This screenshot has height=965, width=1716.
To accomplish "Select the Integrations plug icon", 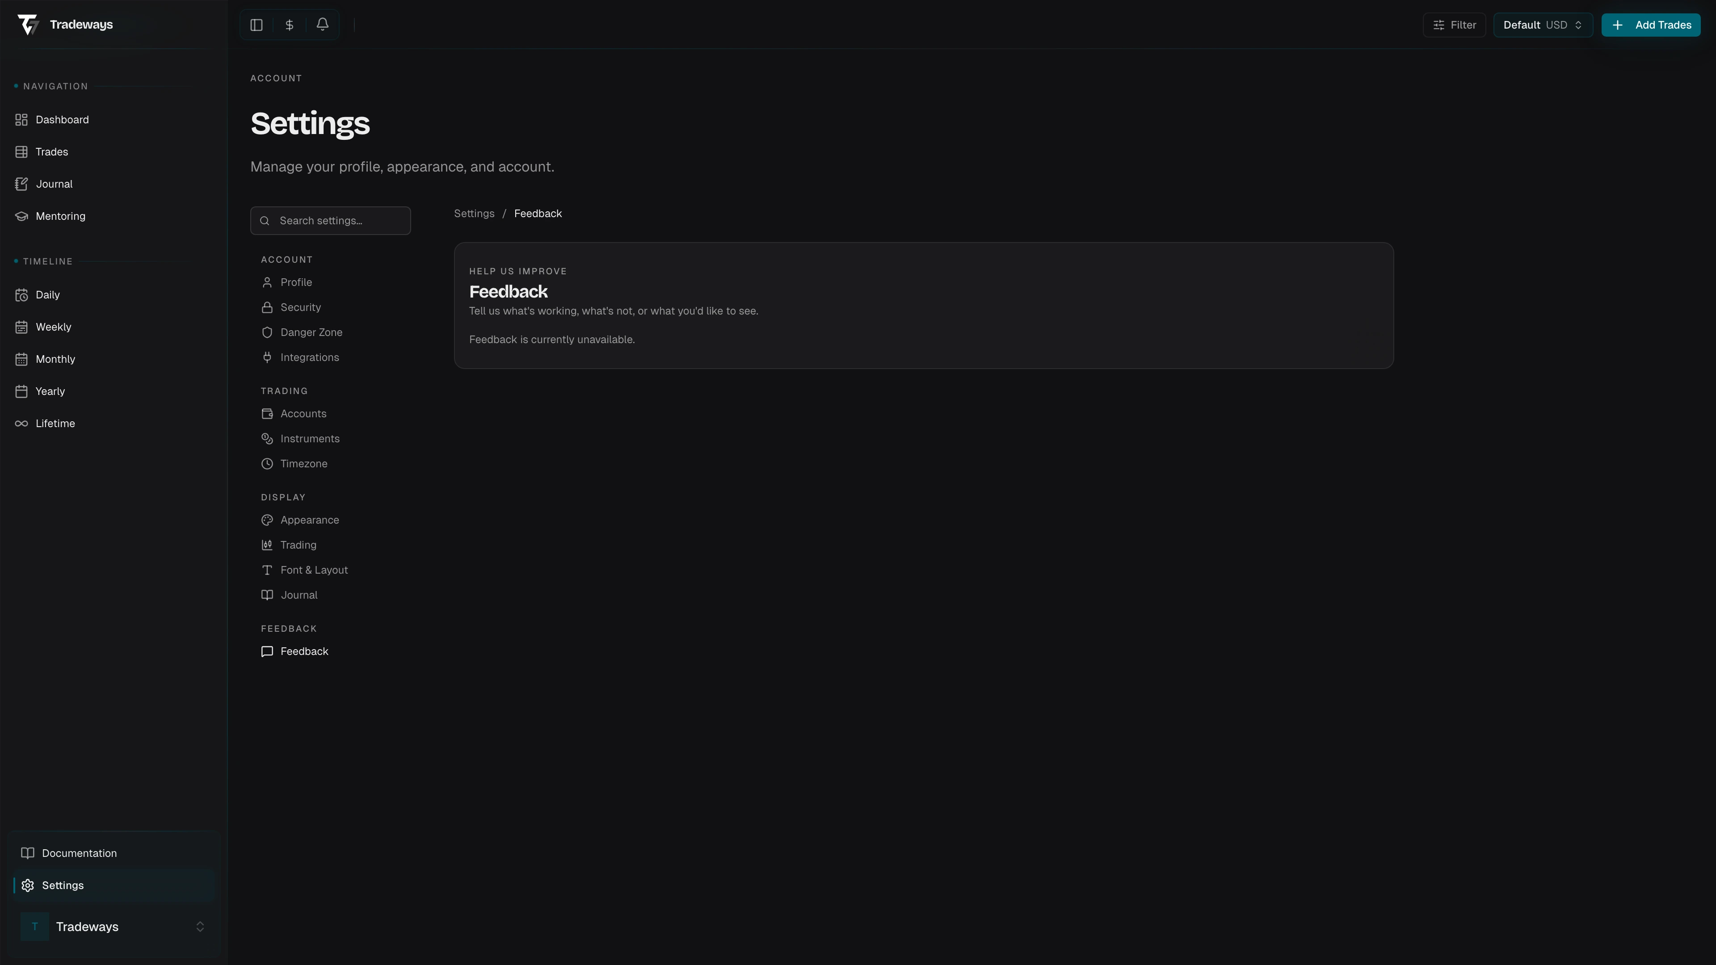I will coord(267,357).
